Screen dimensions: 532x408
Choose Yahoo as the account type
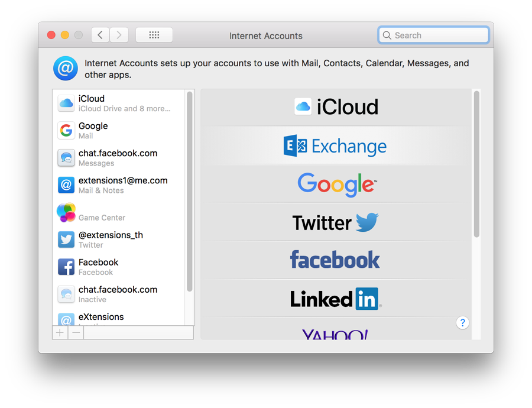[x=336, y=329]
